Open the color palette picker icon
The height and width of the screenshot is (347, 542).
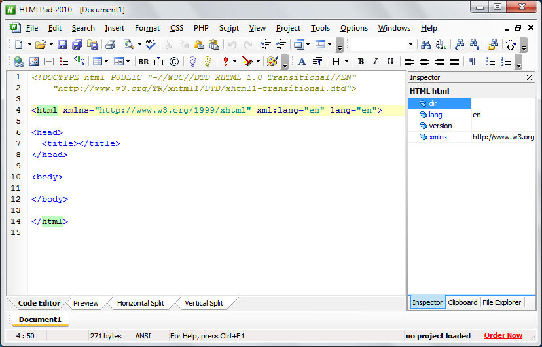[x=272, y=62]
